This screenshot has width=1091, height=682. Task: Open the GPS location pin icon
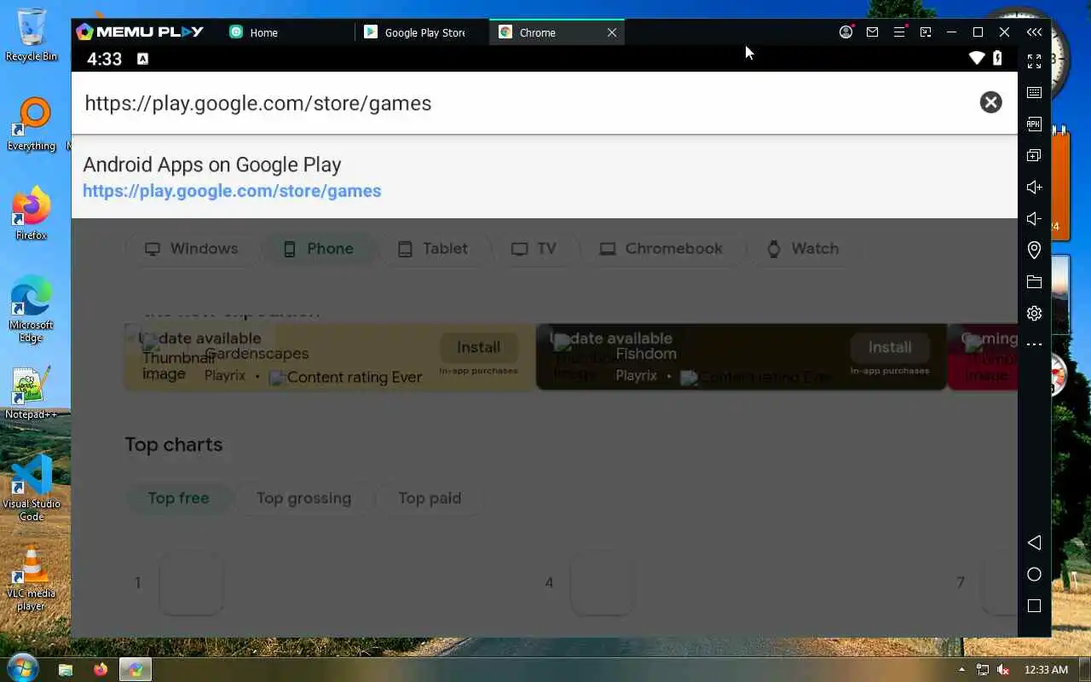pyautogui.click(x=1034, y=250)
